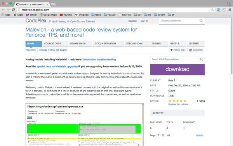
Task: Click the yellow icon next to Sign In
Action: (x=153, y=21)
